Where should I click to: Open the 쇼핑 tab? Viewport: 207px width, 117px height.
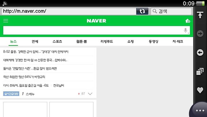pos(131,42)
